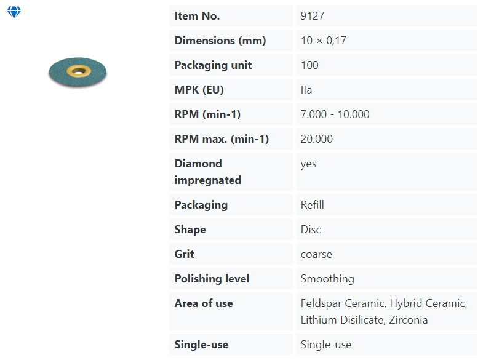This screenshot has width=483, height=360.
Task: Select the Packaging value Refill
Action: pyautogui.click(x=313, y=205)
